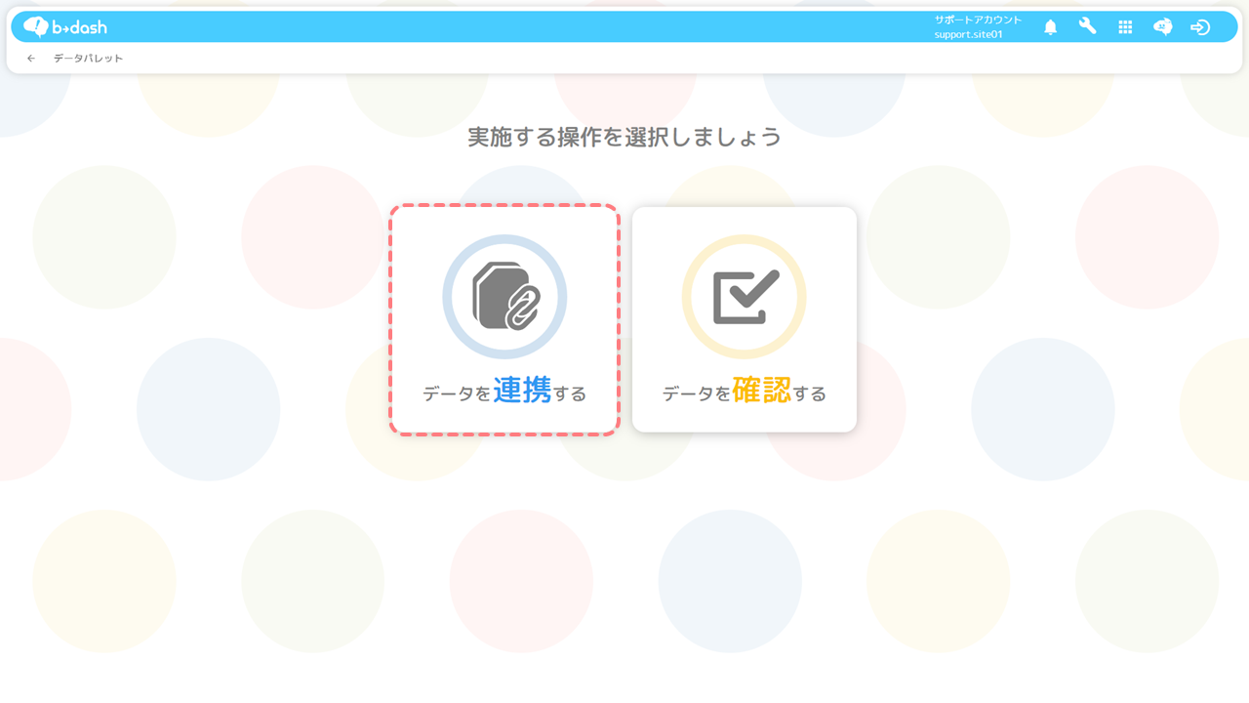Open the wrench settings icon
This screenshot has height=703, width=1249.
coord(1087,26)
